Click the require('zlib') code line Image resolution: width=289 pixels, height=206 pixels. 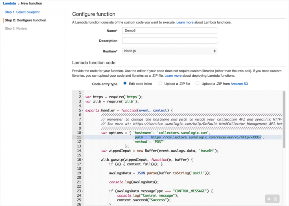112,101
